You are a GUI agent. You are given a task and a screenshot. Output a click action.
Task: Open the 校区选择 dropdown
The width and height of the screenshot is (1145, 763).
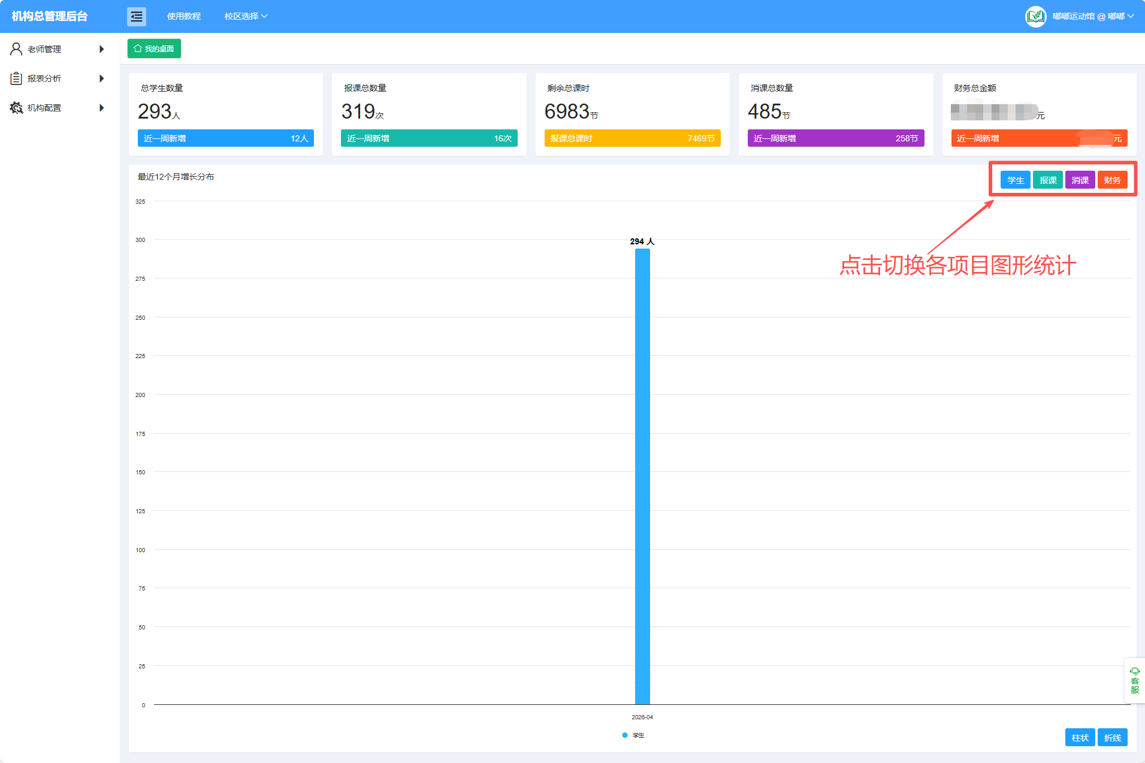pos(246,16)
